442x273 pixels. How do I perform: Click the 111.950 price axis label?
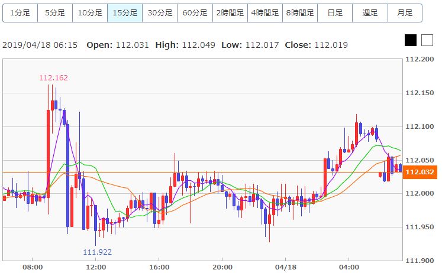click(x=420, y=227)
